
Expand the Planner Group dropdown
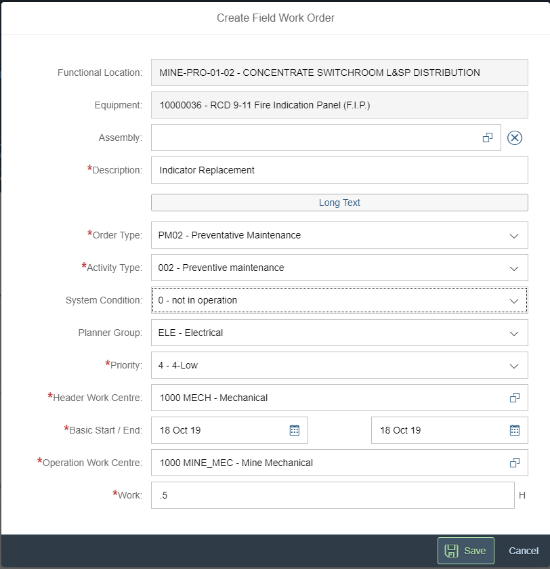(513, 333)
